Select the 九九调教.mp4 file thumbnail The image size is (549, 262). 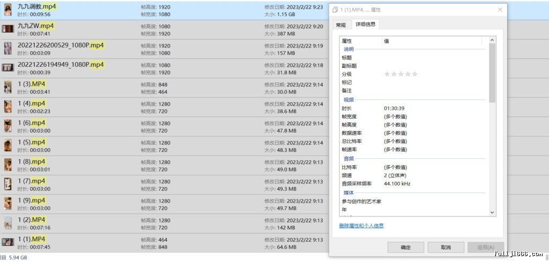click(8, 10)
